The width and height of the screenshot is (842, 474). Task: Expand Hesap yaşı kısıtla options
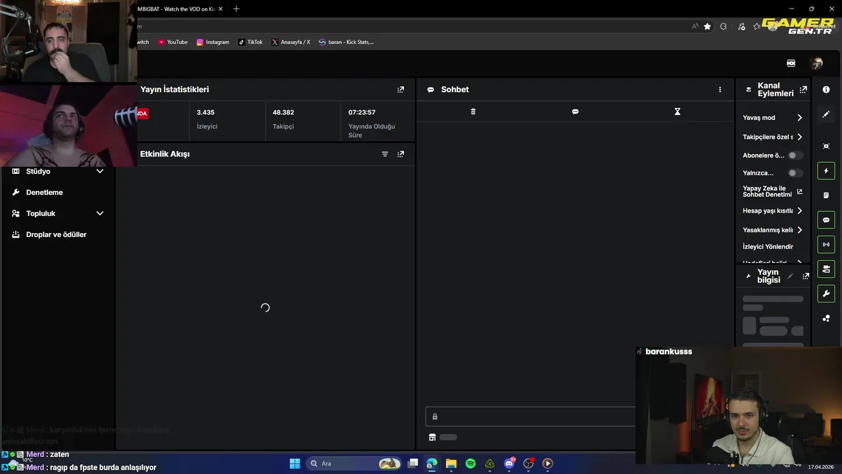(773, 211)
